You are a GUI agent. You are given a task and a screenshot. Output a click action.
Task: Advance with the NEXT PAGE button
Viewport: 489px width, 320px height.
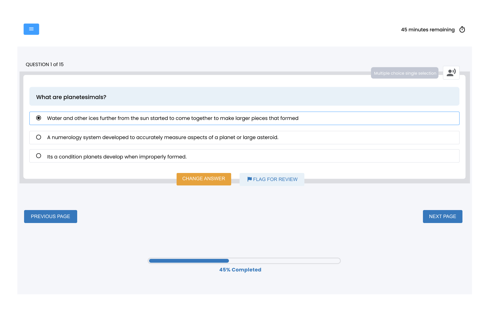pyautogui.click(x=442, y=217)
